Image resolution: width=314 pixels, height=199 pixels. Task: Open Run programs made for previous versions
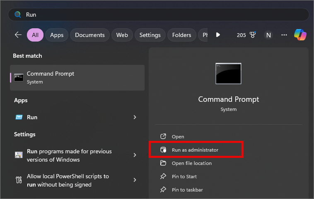[77, 155]
